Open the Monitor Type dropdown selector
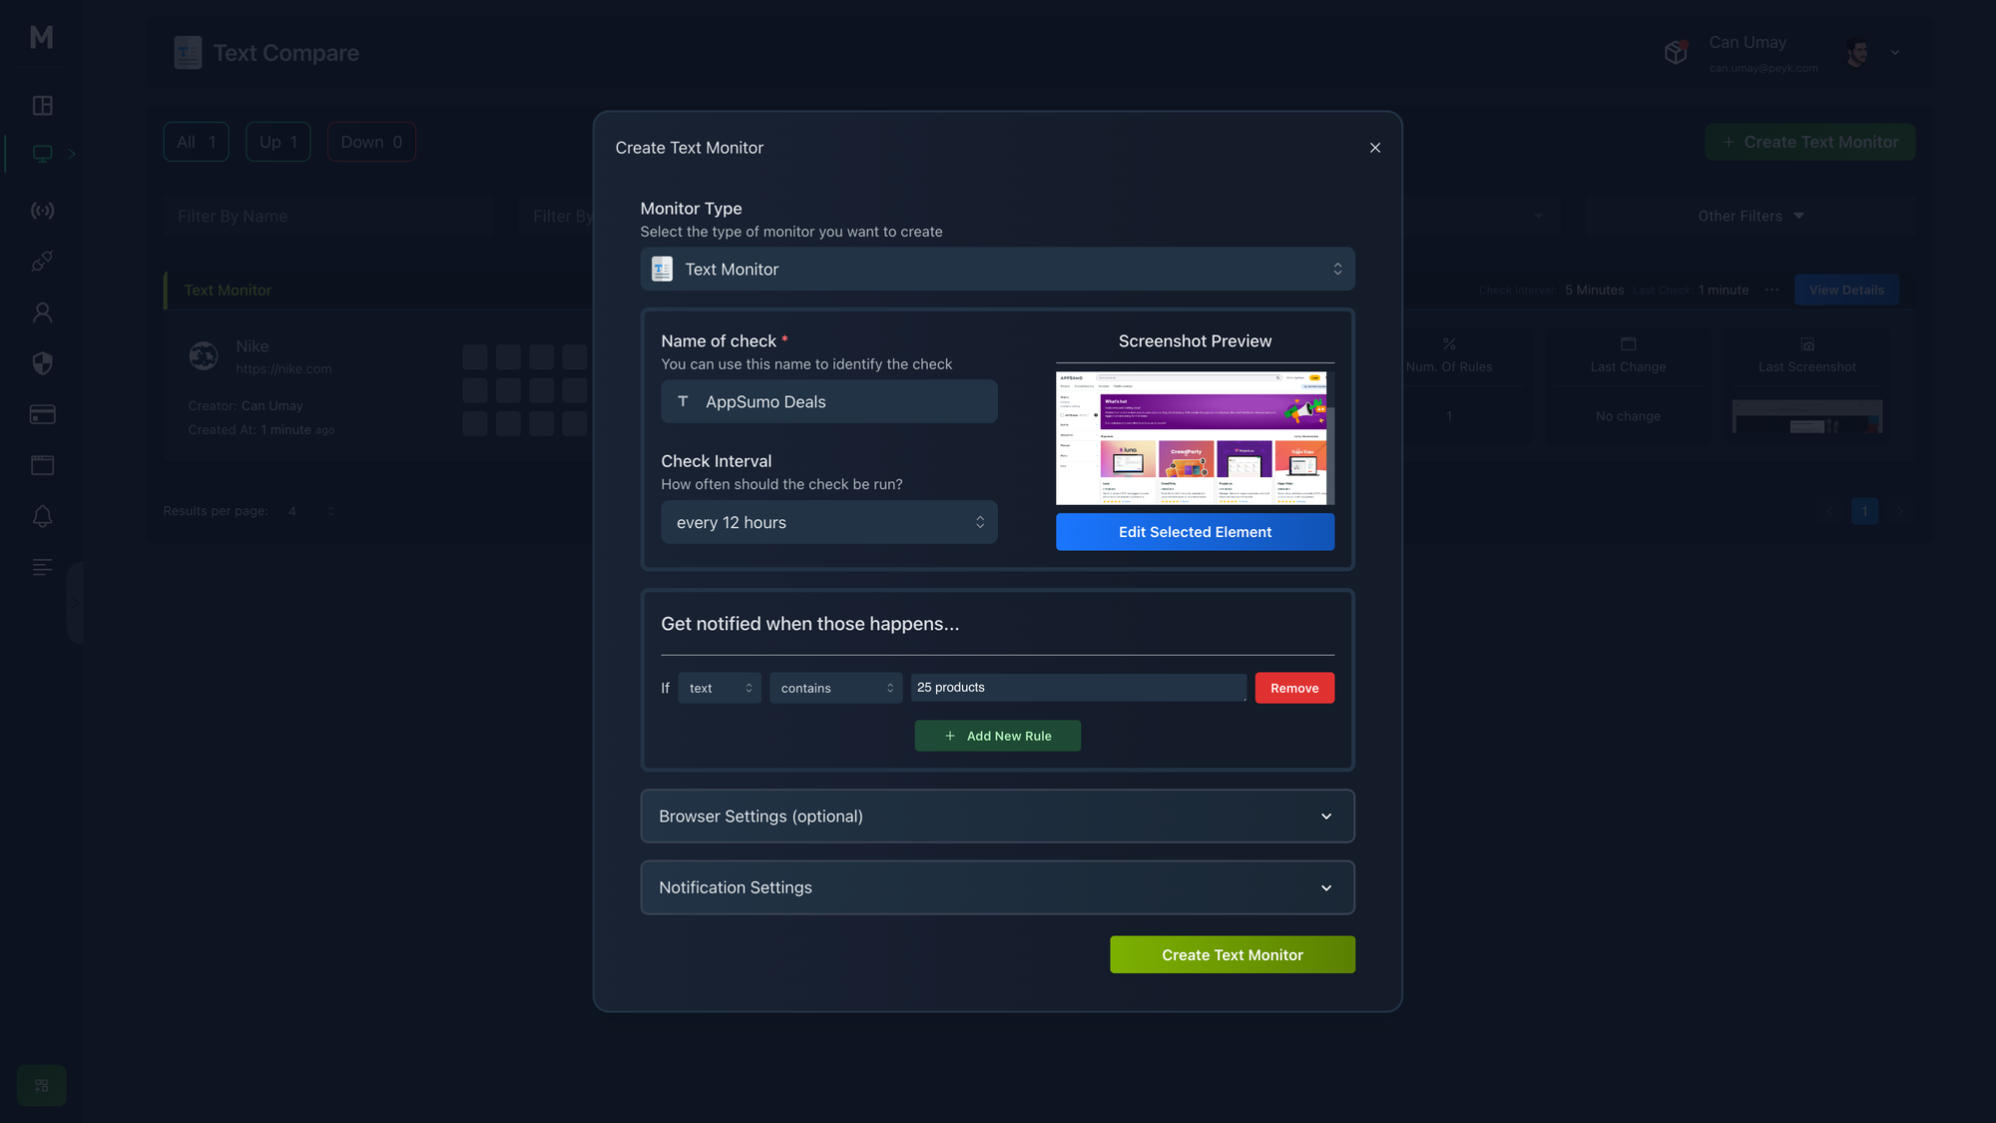This screenshot has width=1996, height=1123. (998, 269)
